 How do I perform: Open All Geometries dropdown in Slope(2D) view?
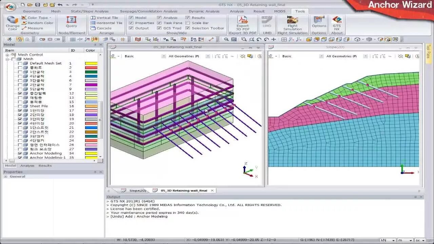[x=366, y=56]
